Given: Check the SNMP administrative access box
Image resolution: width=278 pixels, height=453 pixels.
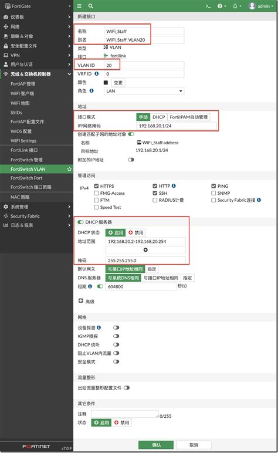Looking at the screenshot, I should [213, 193].
